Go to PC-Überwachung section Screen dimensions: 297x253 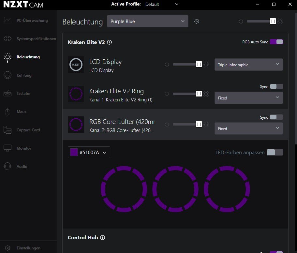click(32, 21)
